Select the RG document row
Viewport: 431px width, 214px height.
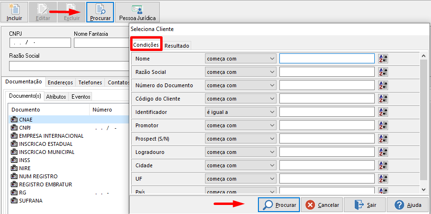tap(69, 193)
